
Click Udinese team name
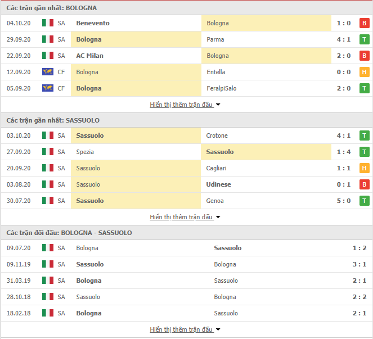[x=219, y=184]
